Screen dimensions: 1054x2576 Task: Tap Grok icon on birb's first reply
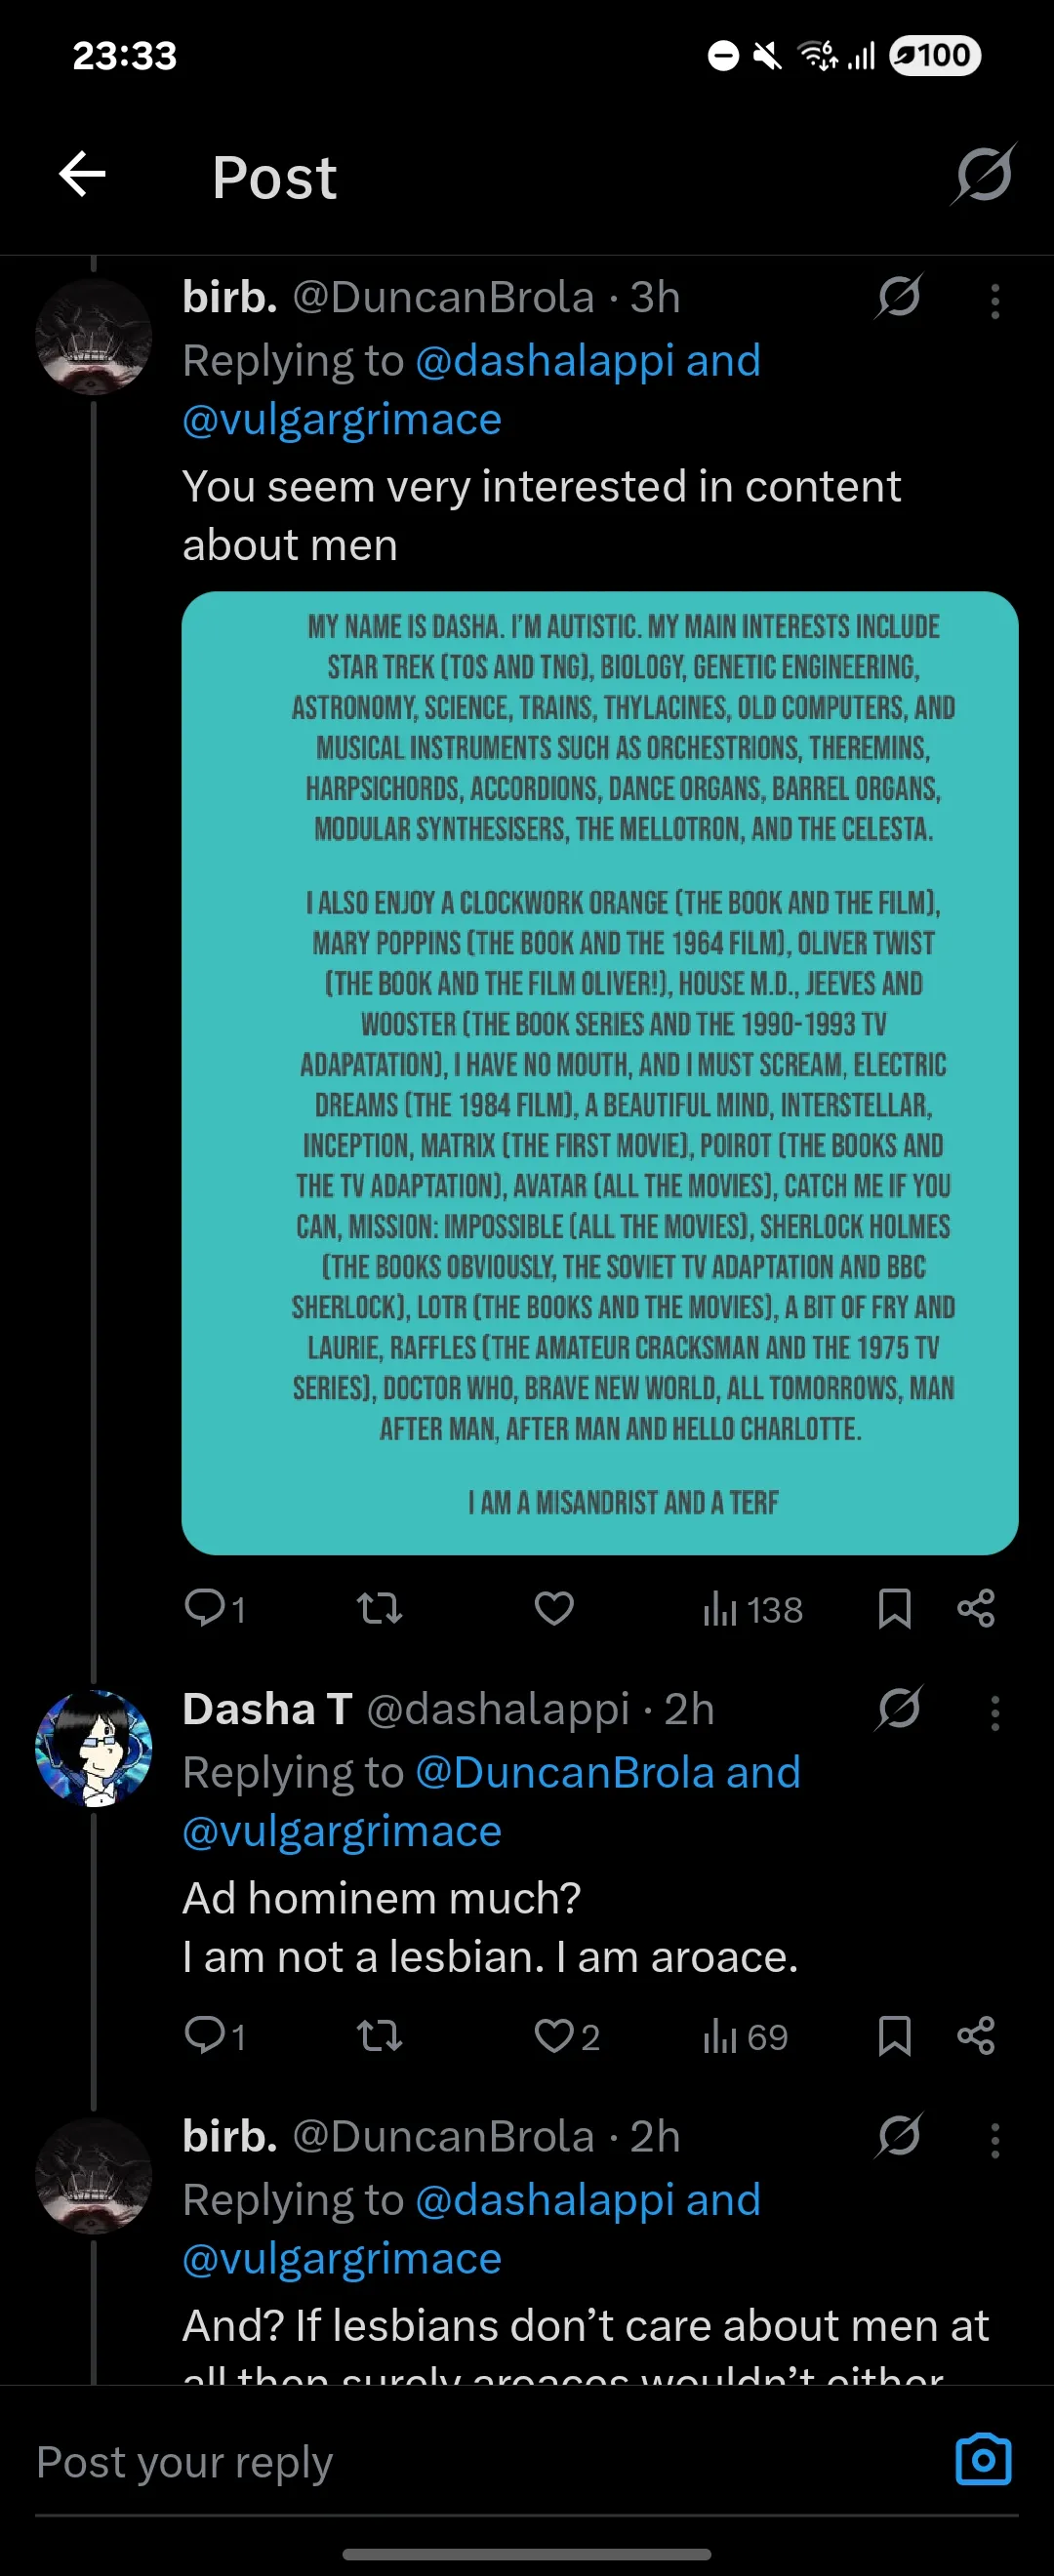[898, 297]
